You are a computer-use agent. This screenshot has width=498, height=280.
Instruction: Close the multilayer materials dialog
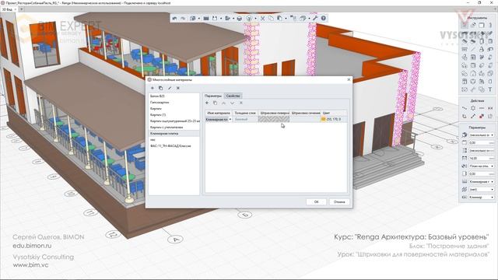(349, 79)
